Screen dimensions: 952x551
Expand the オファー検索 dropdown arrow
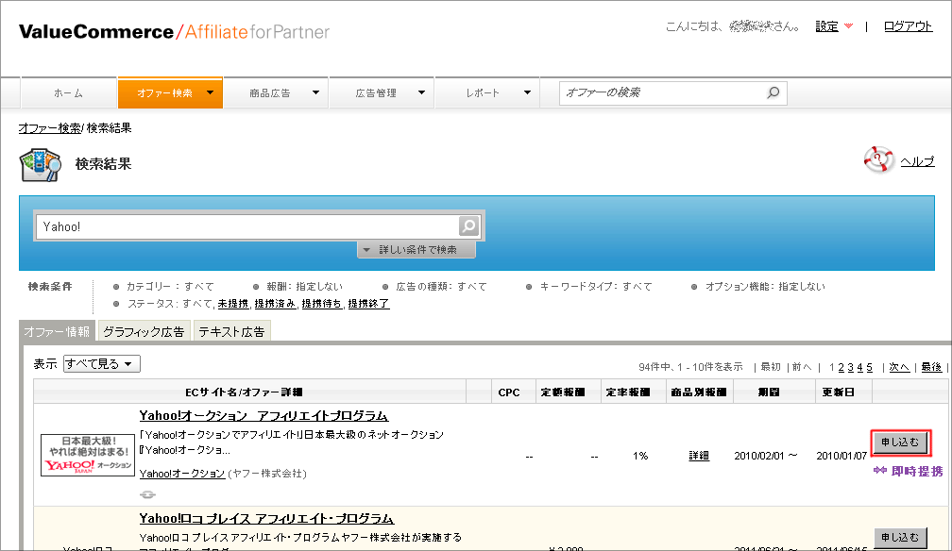210,92
